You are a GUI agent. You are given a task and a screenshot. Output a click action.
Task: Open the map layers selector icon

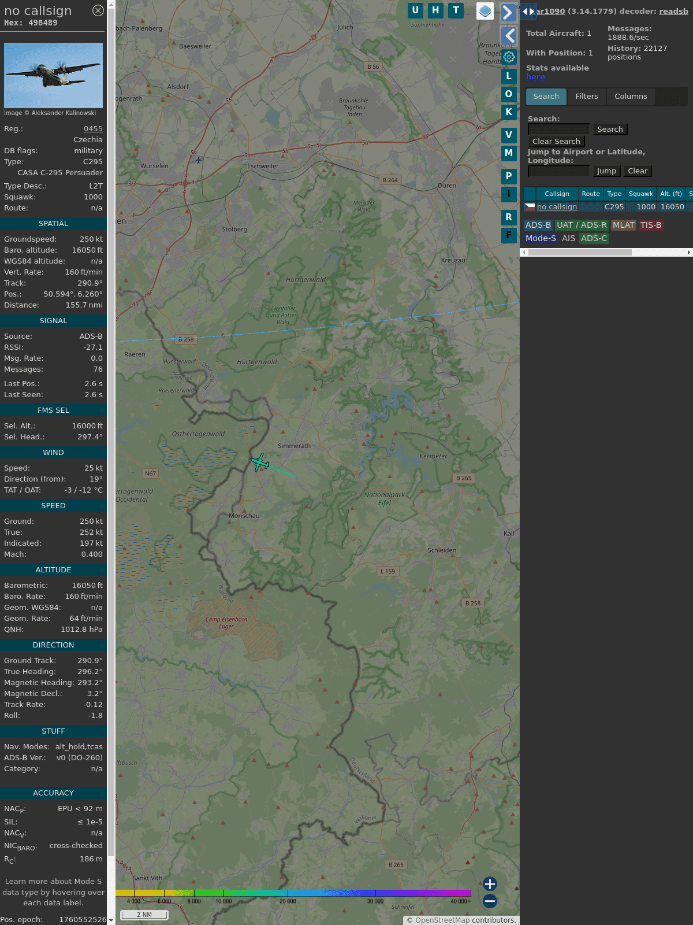tap(485, 11)
